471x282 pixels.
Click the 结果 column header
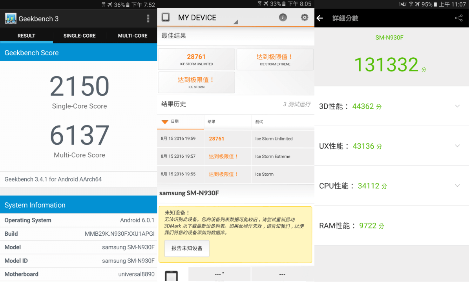click(x=228, y=122)
